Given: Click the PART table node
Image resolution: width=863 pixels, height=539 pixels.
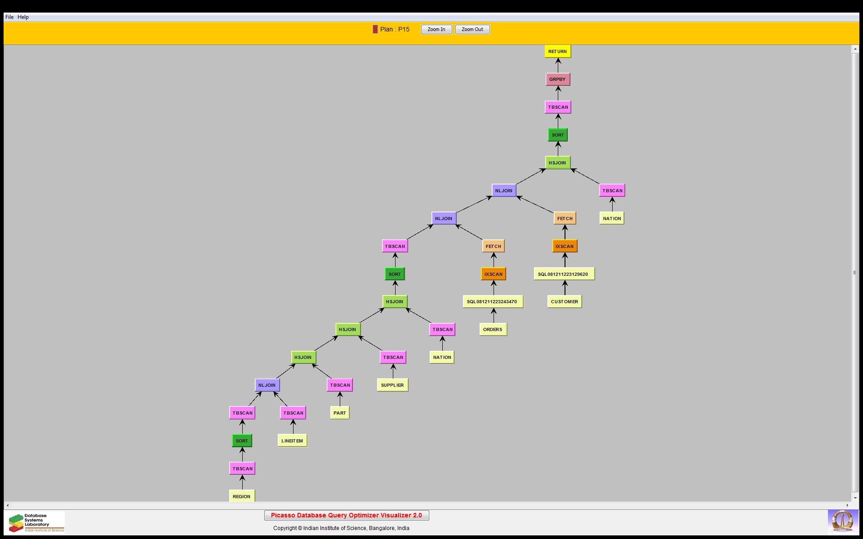Looking at the screenshot, I should click(340, 413).
